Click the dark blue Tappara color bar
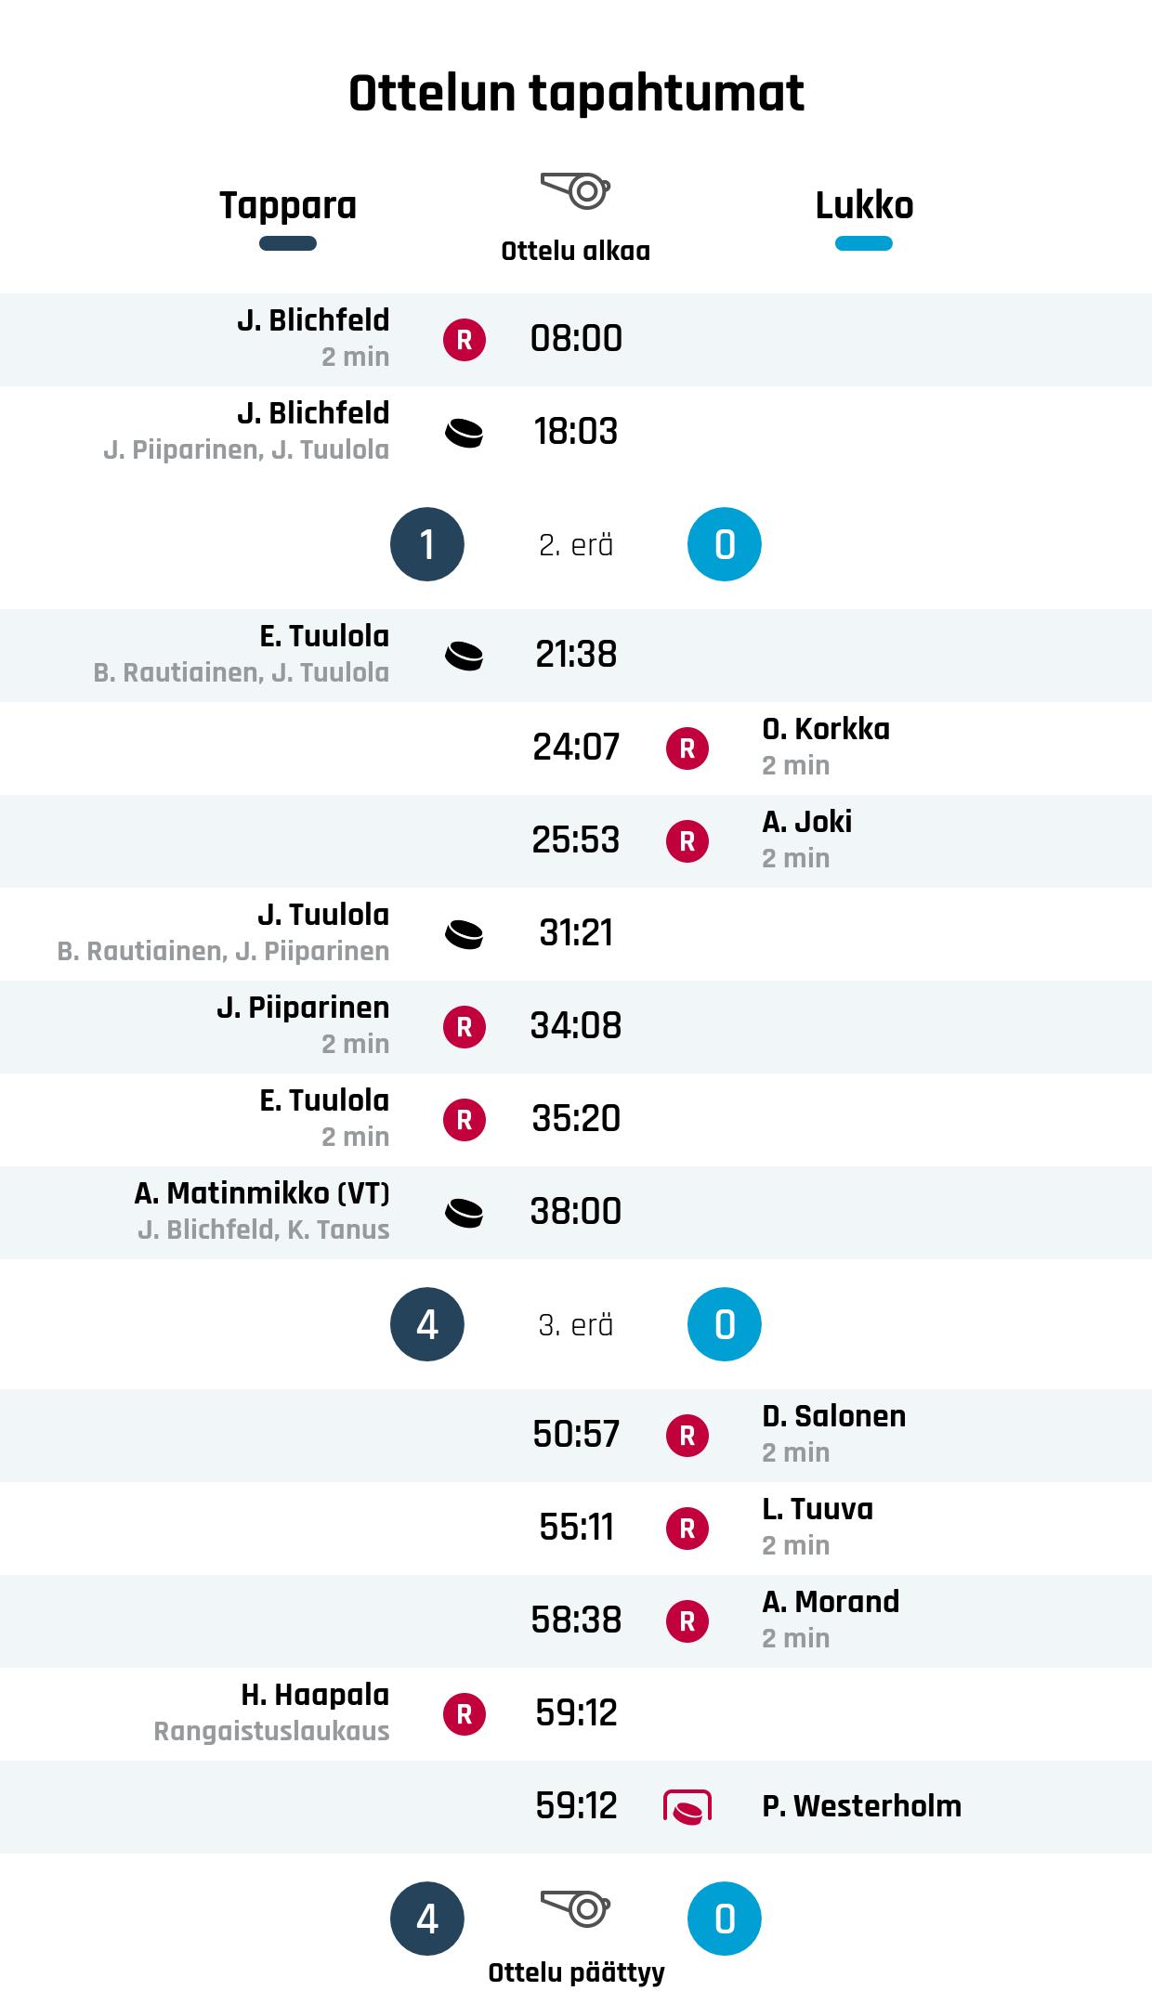This screenshot has width=1152, height=2004. [288, 244]
